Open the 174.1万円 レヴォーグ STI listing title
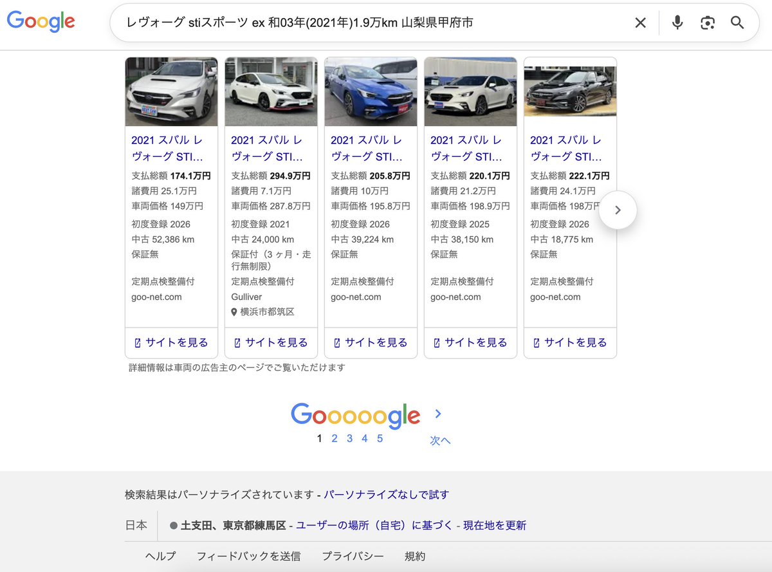 (x=168, y=148)
